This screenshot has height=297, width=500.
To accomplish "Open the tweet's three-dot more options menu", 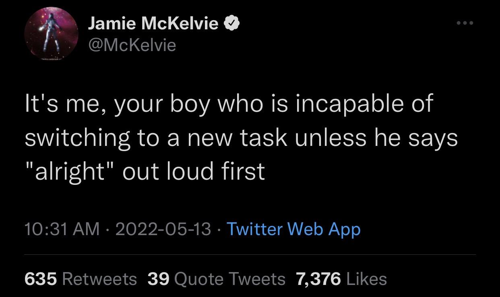I will tap(465, 23).
